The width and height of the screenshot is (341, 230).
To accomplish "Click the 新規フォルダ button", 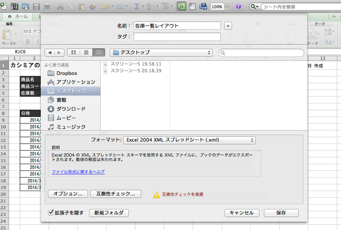I will coord(109,213).
